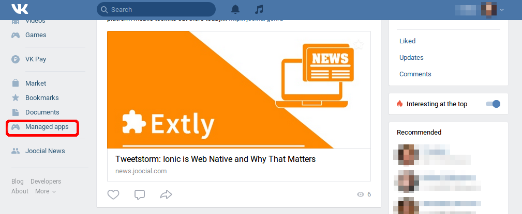Open the Developers footer link
Viewport: 522px width, 214px height.
pyautogui.click(x=46, y=182)
